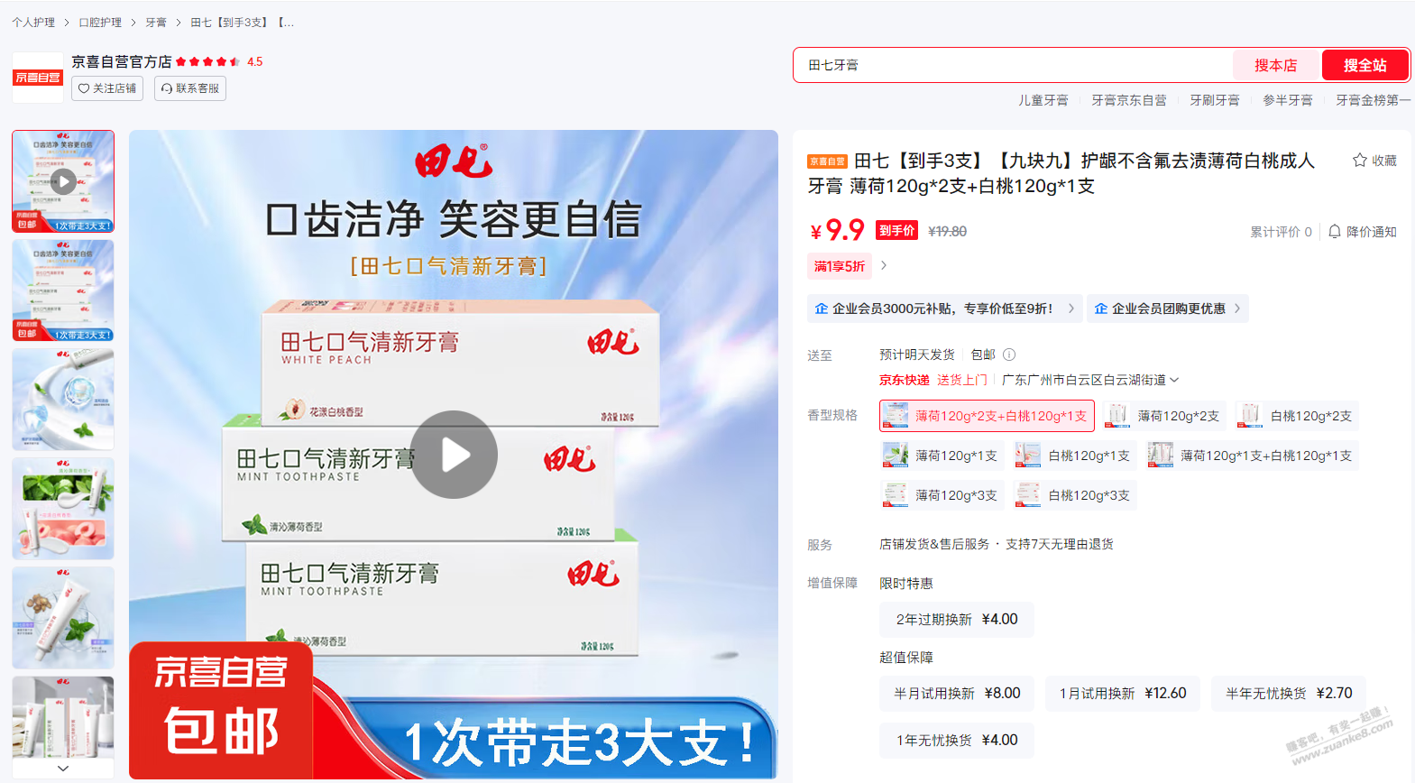Select 薄荷120g*2支 flavor option
Viewport: 1415px width, 783px height.
tap(1164, 416)
